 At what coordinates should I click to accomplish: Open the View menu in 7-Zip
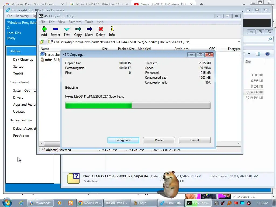(62, 22)
